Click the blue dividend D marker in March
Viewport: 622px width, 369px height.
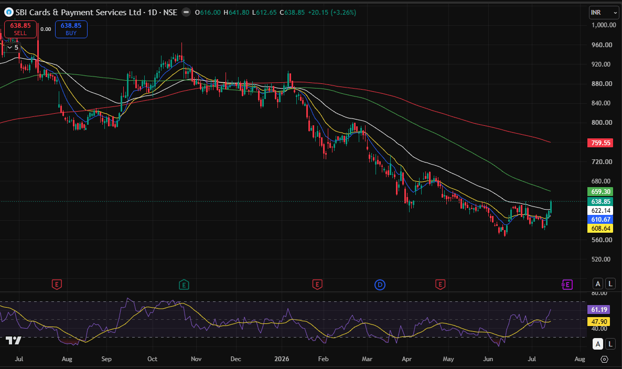(380, 285)
